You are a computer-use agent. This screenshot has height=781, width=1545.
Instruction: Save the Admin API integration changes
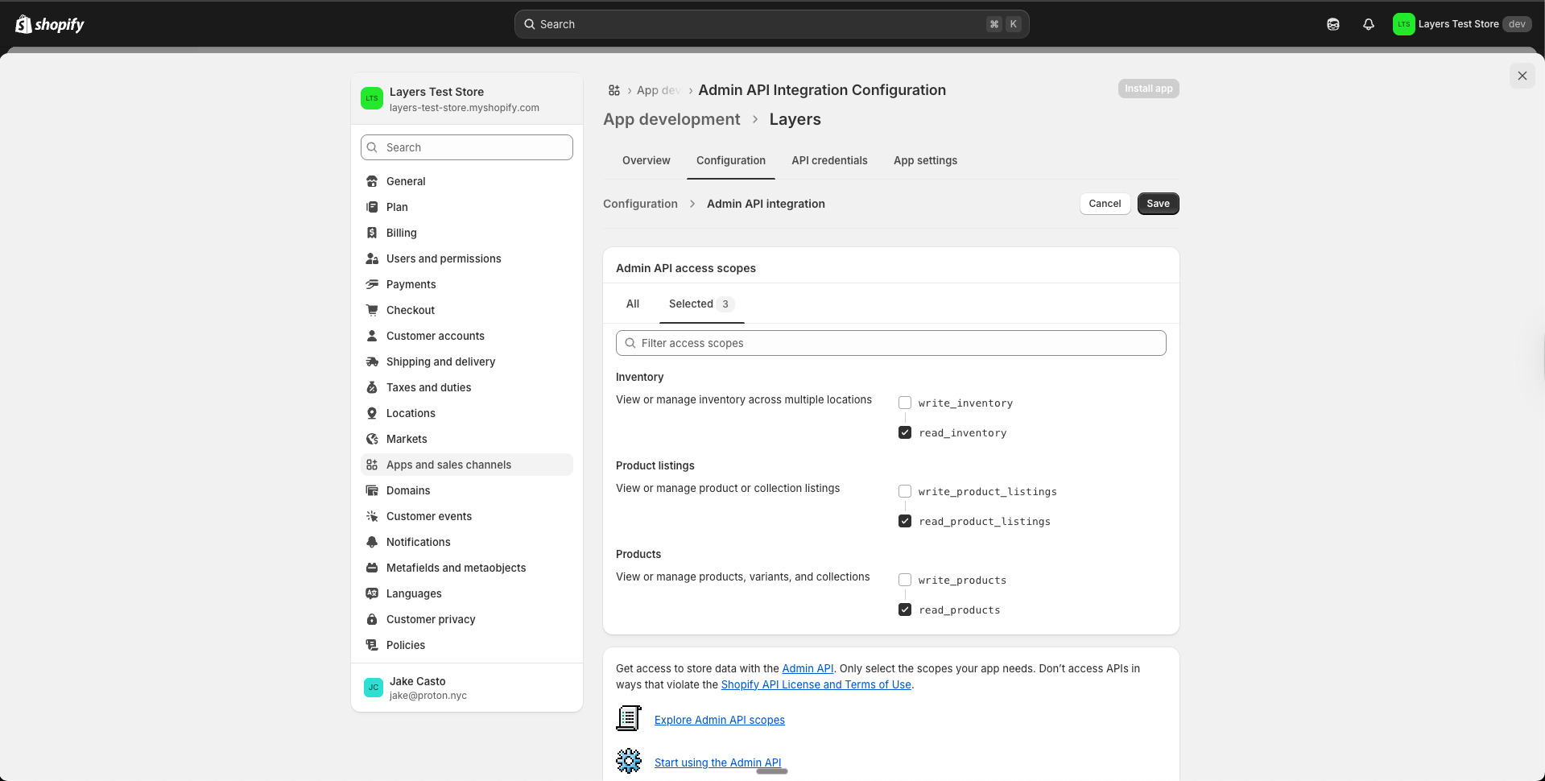click(x=1157, y=204)
